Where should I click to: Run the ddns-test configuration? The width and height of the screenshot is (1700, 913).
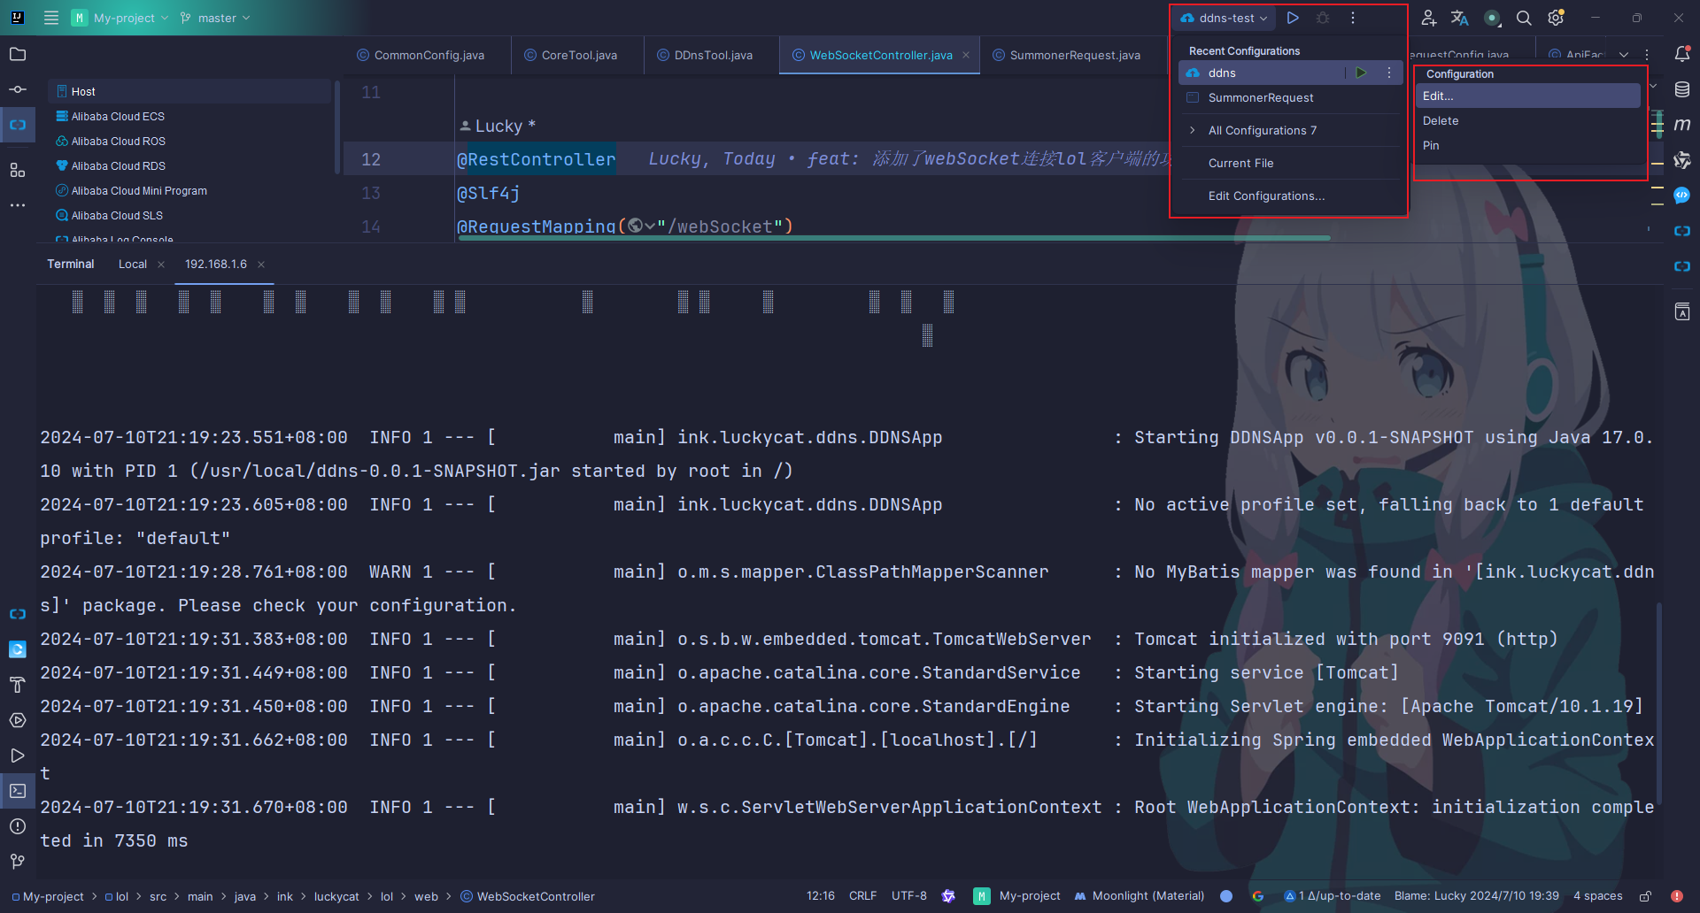(1293, 18)
